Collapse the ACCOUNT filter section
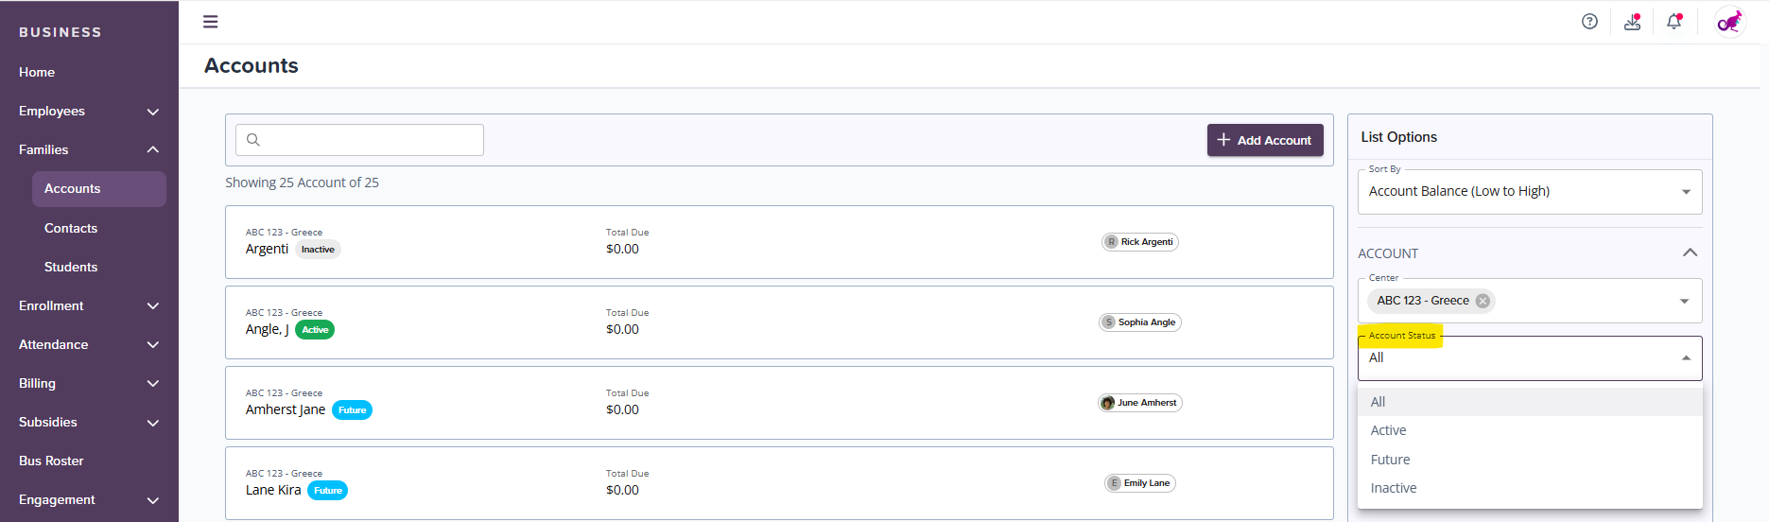1769x522 pixels. (1690, 252)
